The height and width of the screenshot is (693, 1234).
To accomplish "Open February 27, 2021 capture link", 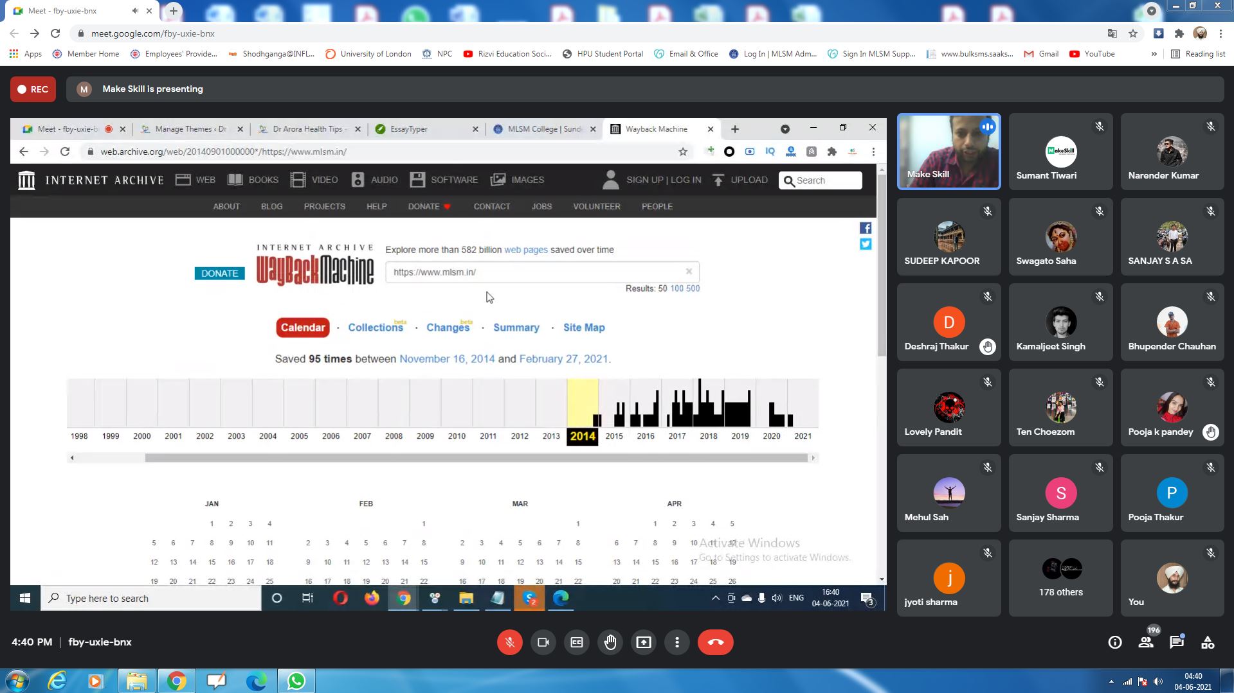I will tap(563, 359).
